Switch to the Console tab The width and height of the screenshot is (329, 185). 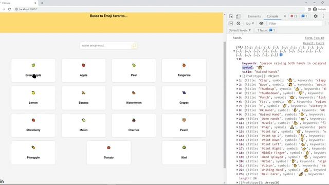click(x=272, y=16)
